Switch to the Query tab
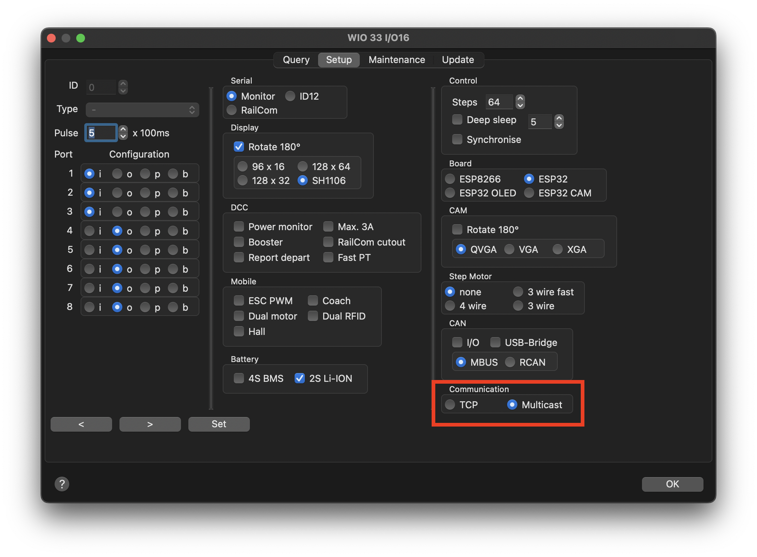This screenshot has width=757, height=557. [x=296, y=60]
